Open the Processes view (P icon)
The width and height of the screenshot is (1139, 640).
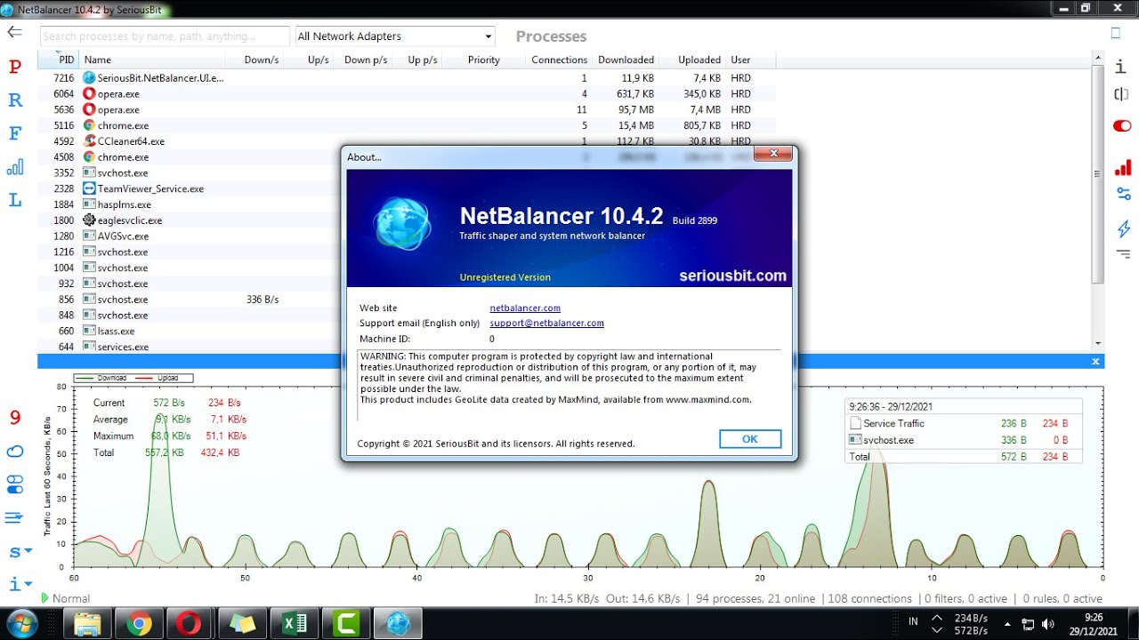[x=14, y=67]
